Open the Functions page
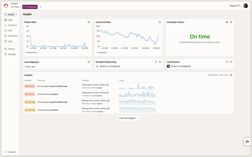Screen dimensions: 252x157 (10, 25)
